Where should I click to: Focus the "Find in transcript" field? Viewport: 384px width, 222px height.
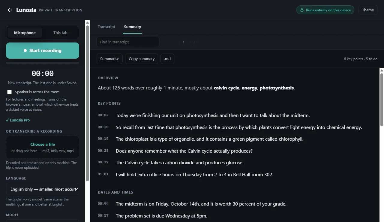[128, 42]
